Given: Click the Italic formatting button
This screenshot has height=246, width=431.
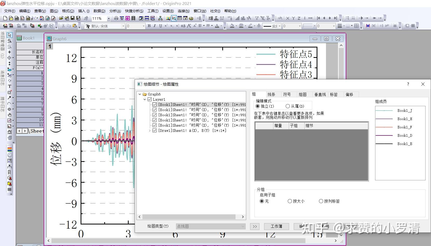Looking at the screenshot, I should (x=155, y=26).
